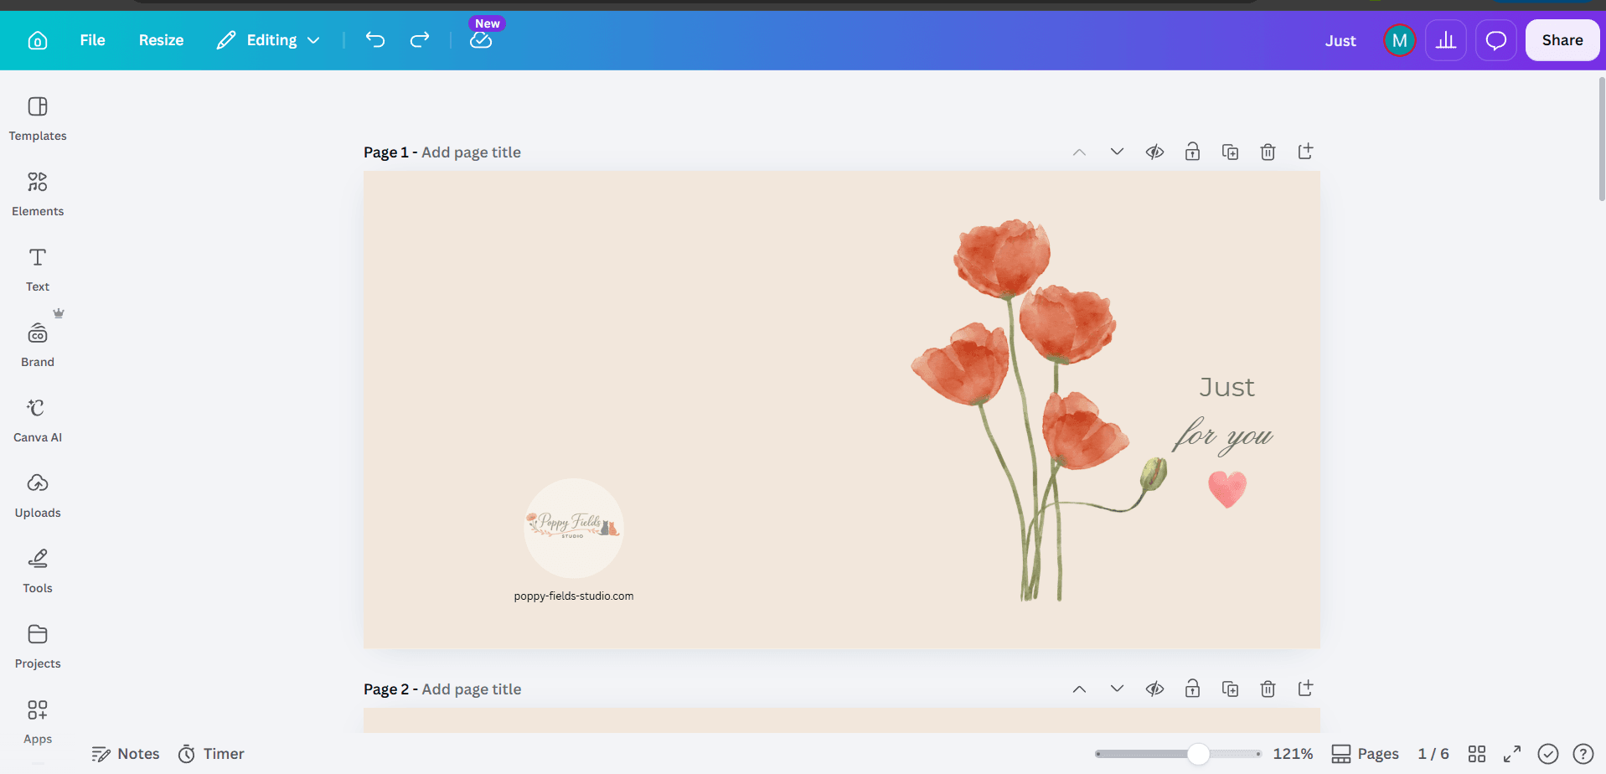Add a new page after Page 2
This screenshot has width=1606, height=774.
coord(1305,689)
